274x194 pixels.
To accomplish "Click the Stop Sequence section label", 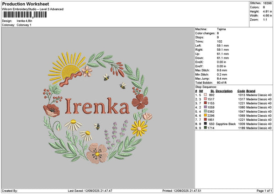I will tap(205, 86).
